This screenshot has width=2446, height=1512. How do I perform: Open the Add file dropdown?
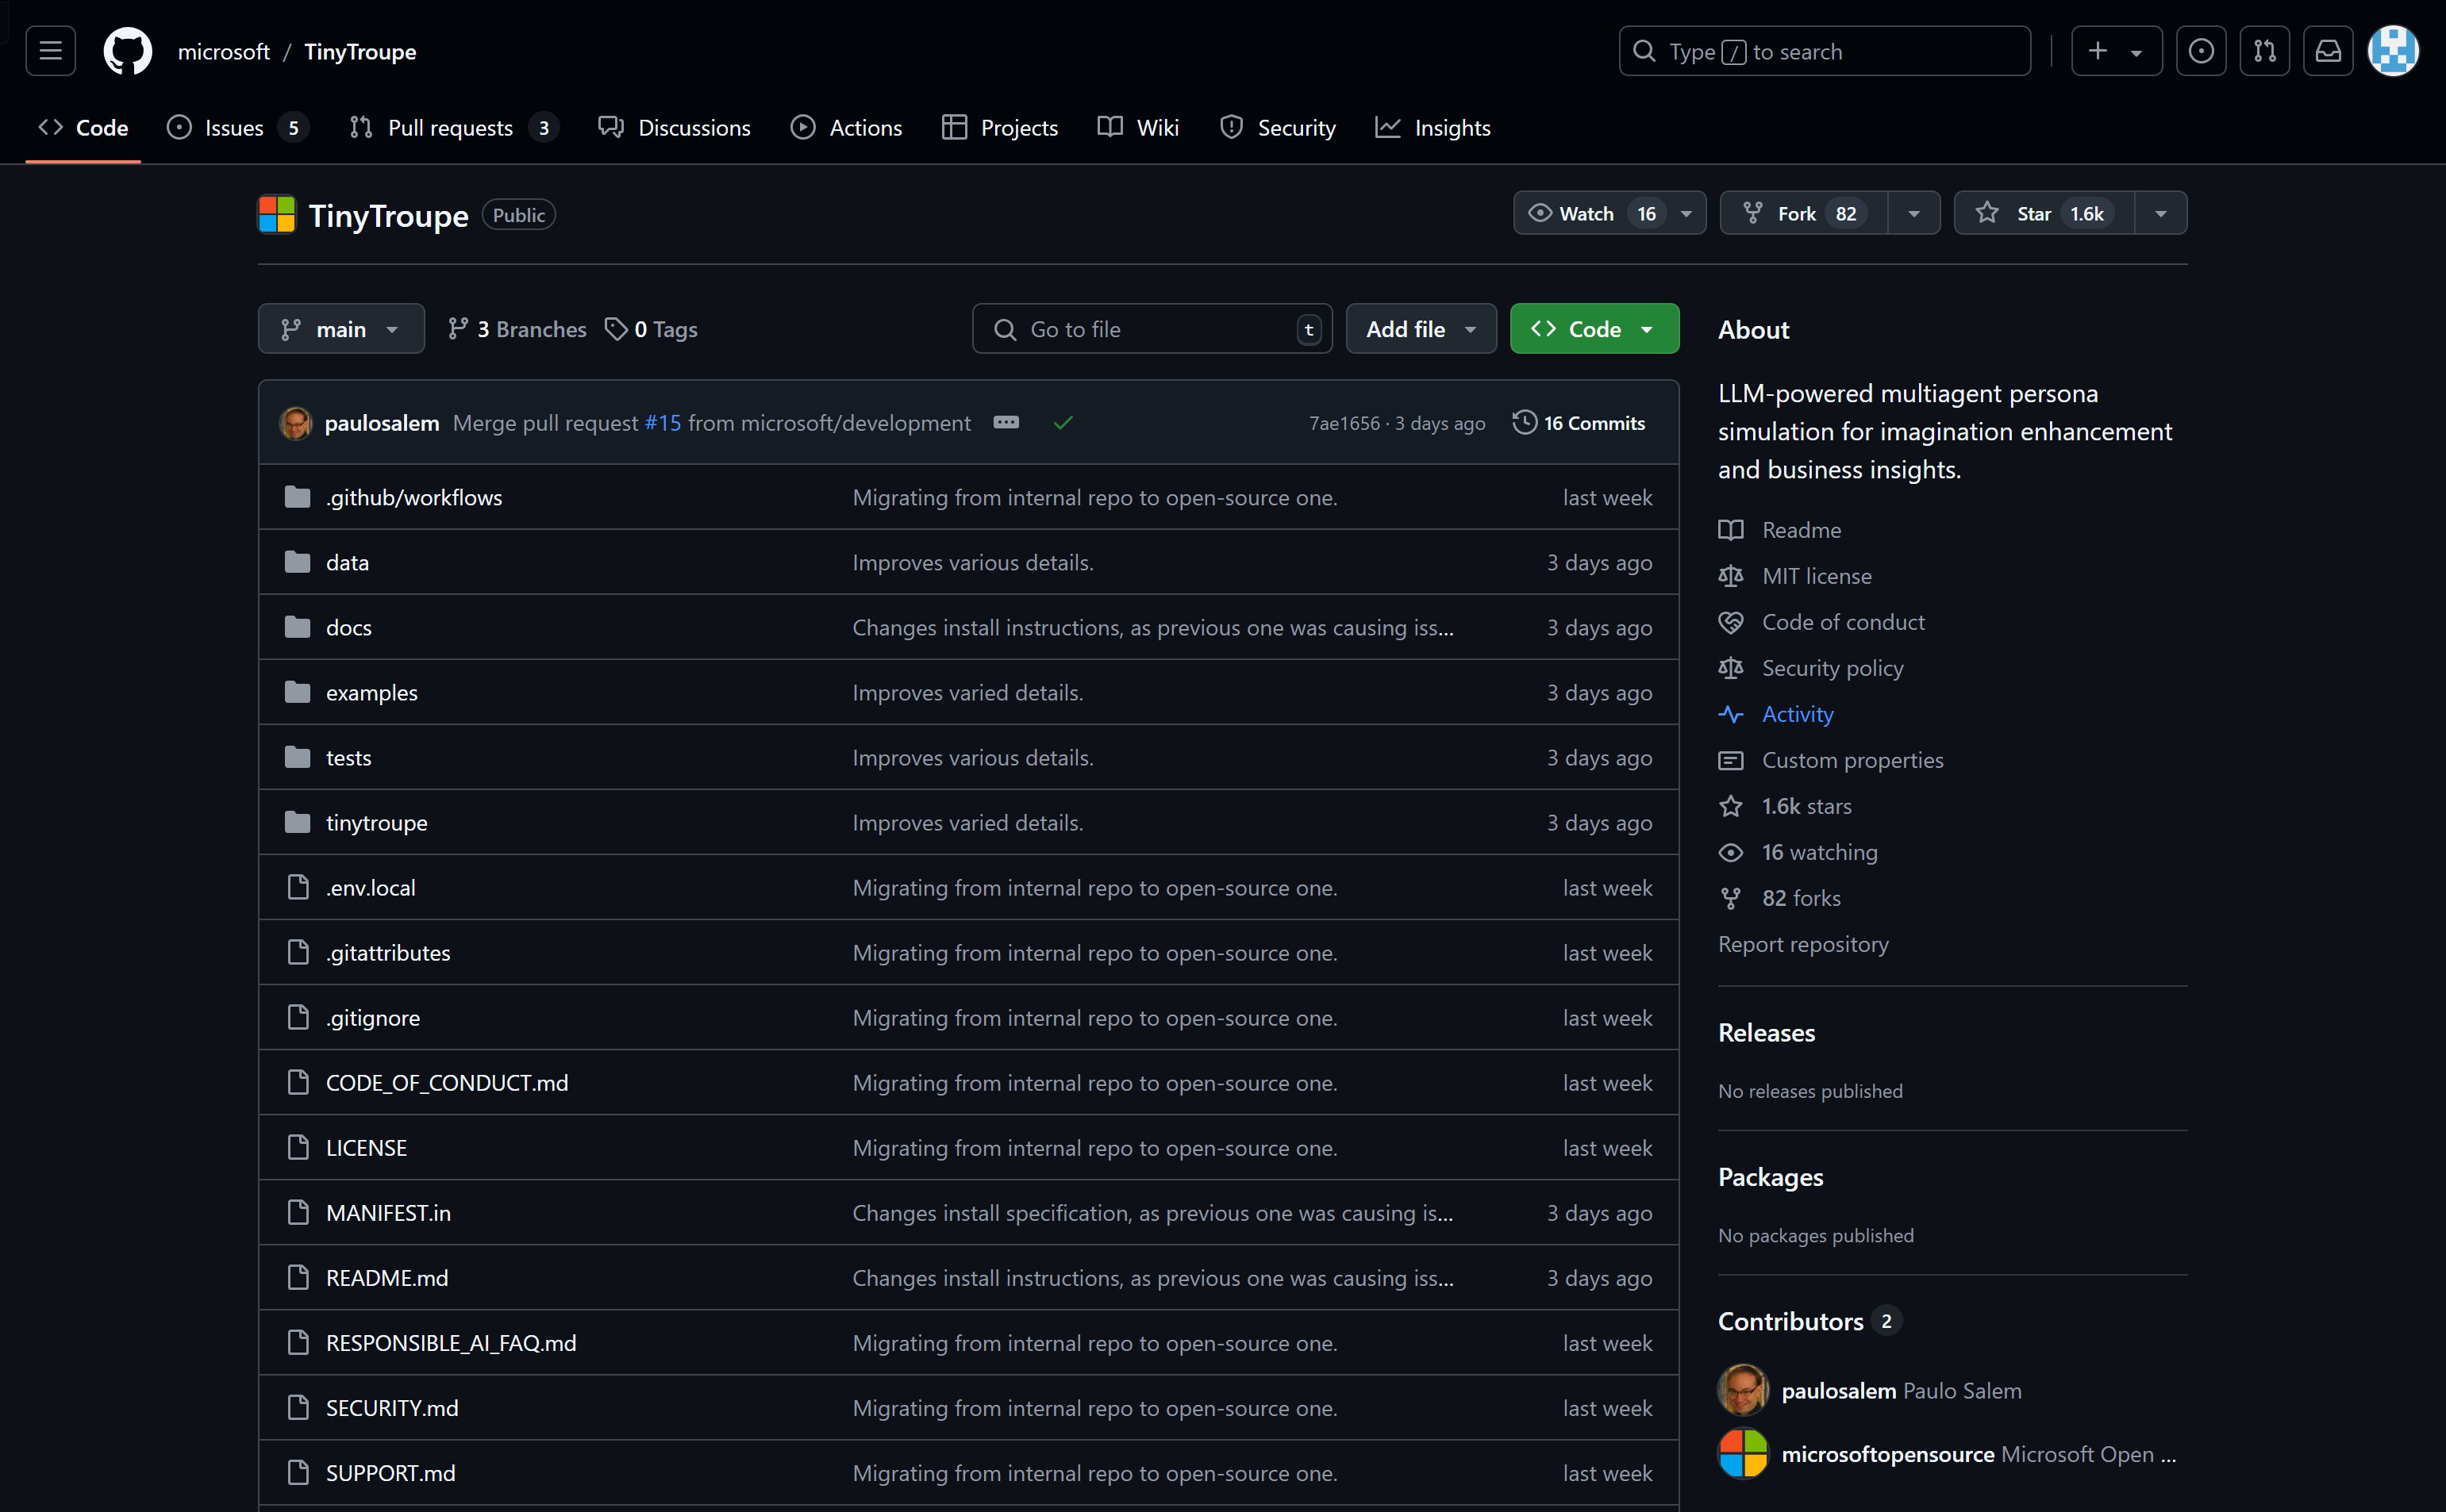pyautogui.click(x=1420, y=329)
